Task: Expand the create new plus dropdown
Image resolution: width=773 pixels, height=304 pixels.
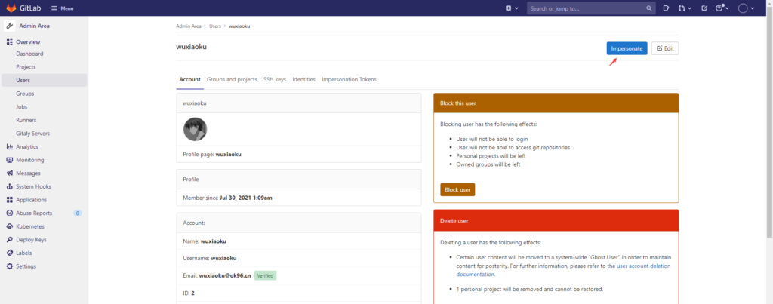Action: (511, 8)
